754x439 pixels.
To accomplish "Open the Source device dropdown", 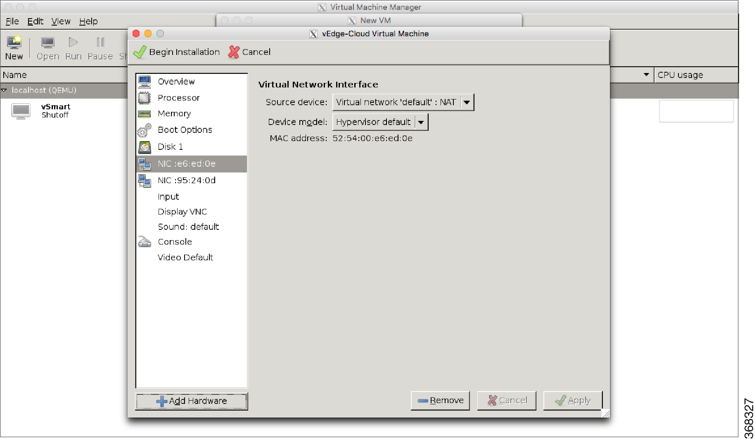I will (467, 102).
